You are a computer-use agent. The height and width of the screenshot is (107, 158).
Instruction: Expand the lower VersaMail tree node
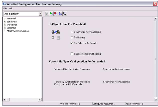tap(5, 28)
